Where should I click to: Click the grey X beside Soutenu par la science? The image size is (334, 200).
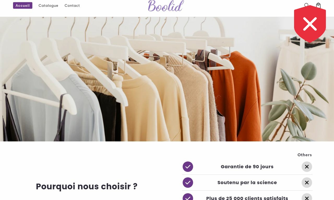click(307, 183)
